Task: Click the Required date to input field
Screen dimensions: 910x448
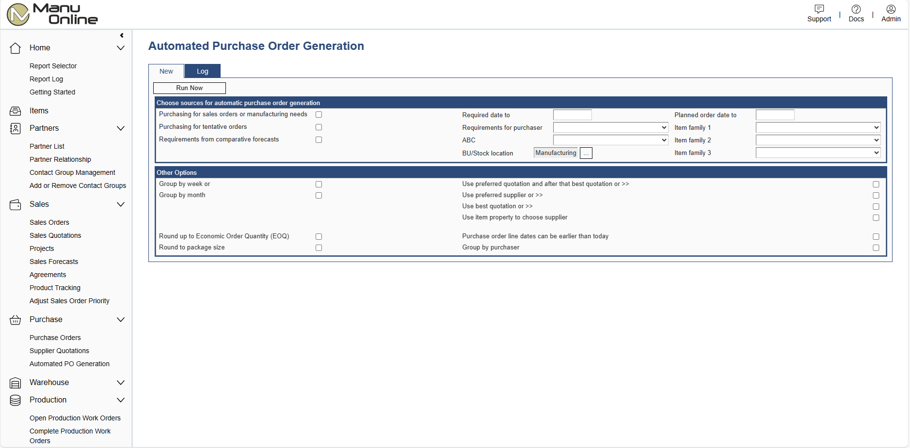Action: click(x=572, y=115)
